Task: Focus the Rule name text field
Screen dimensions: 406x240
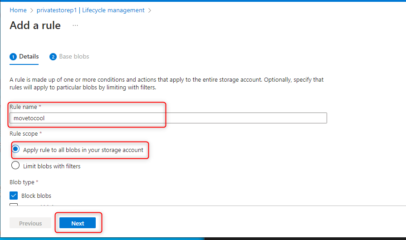Action: coord(168,118)
